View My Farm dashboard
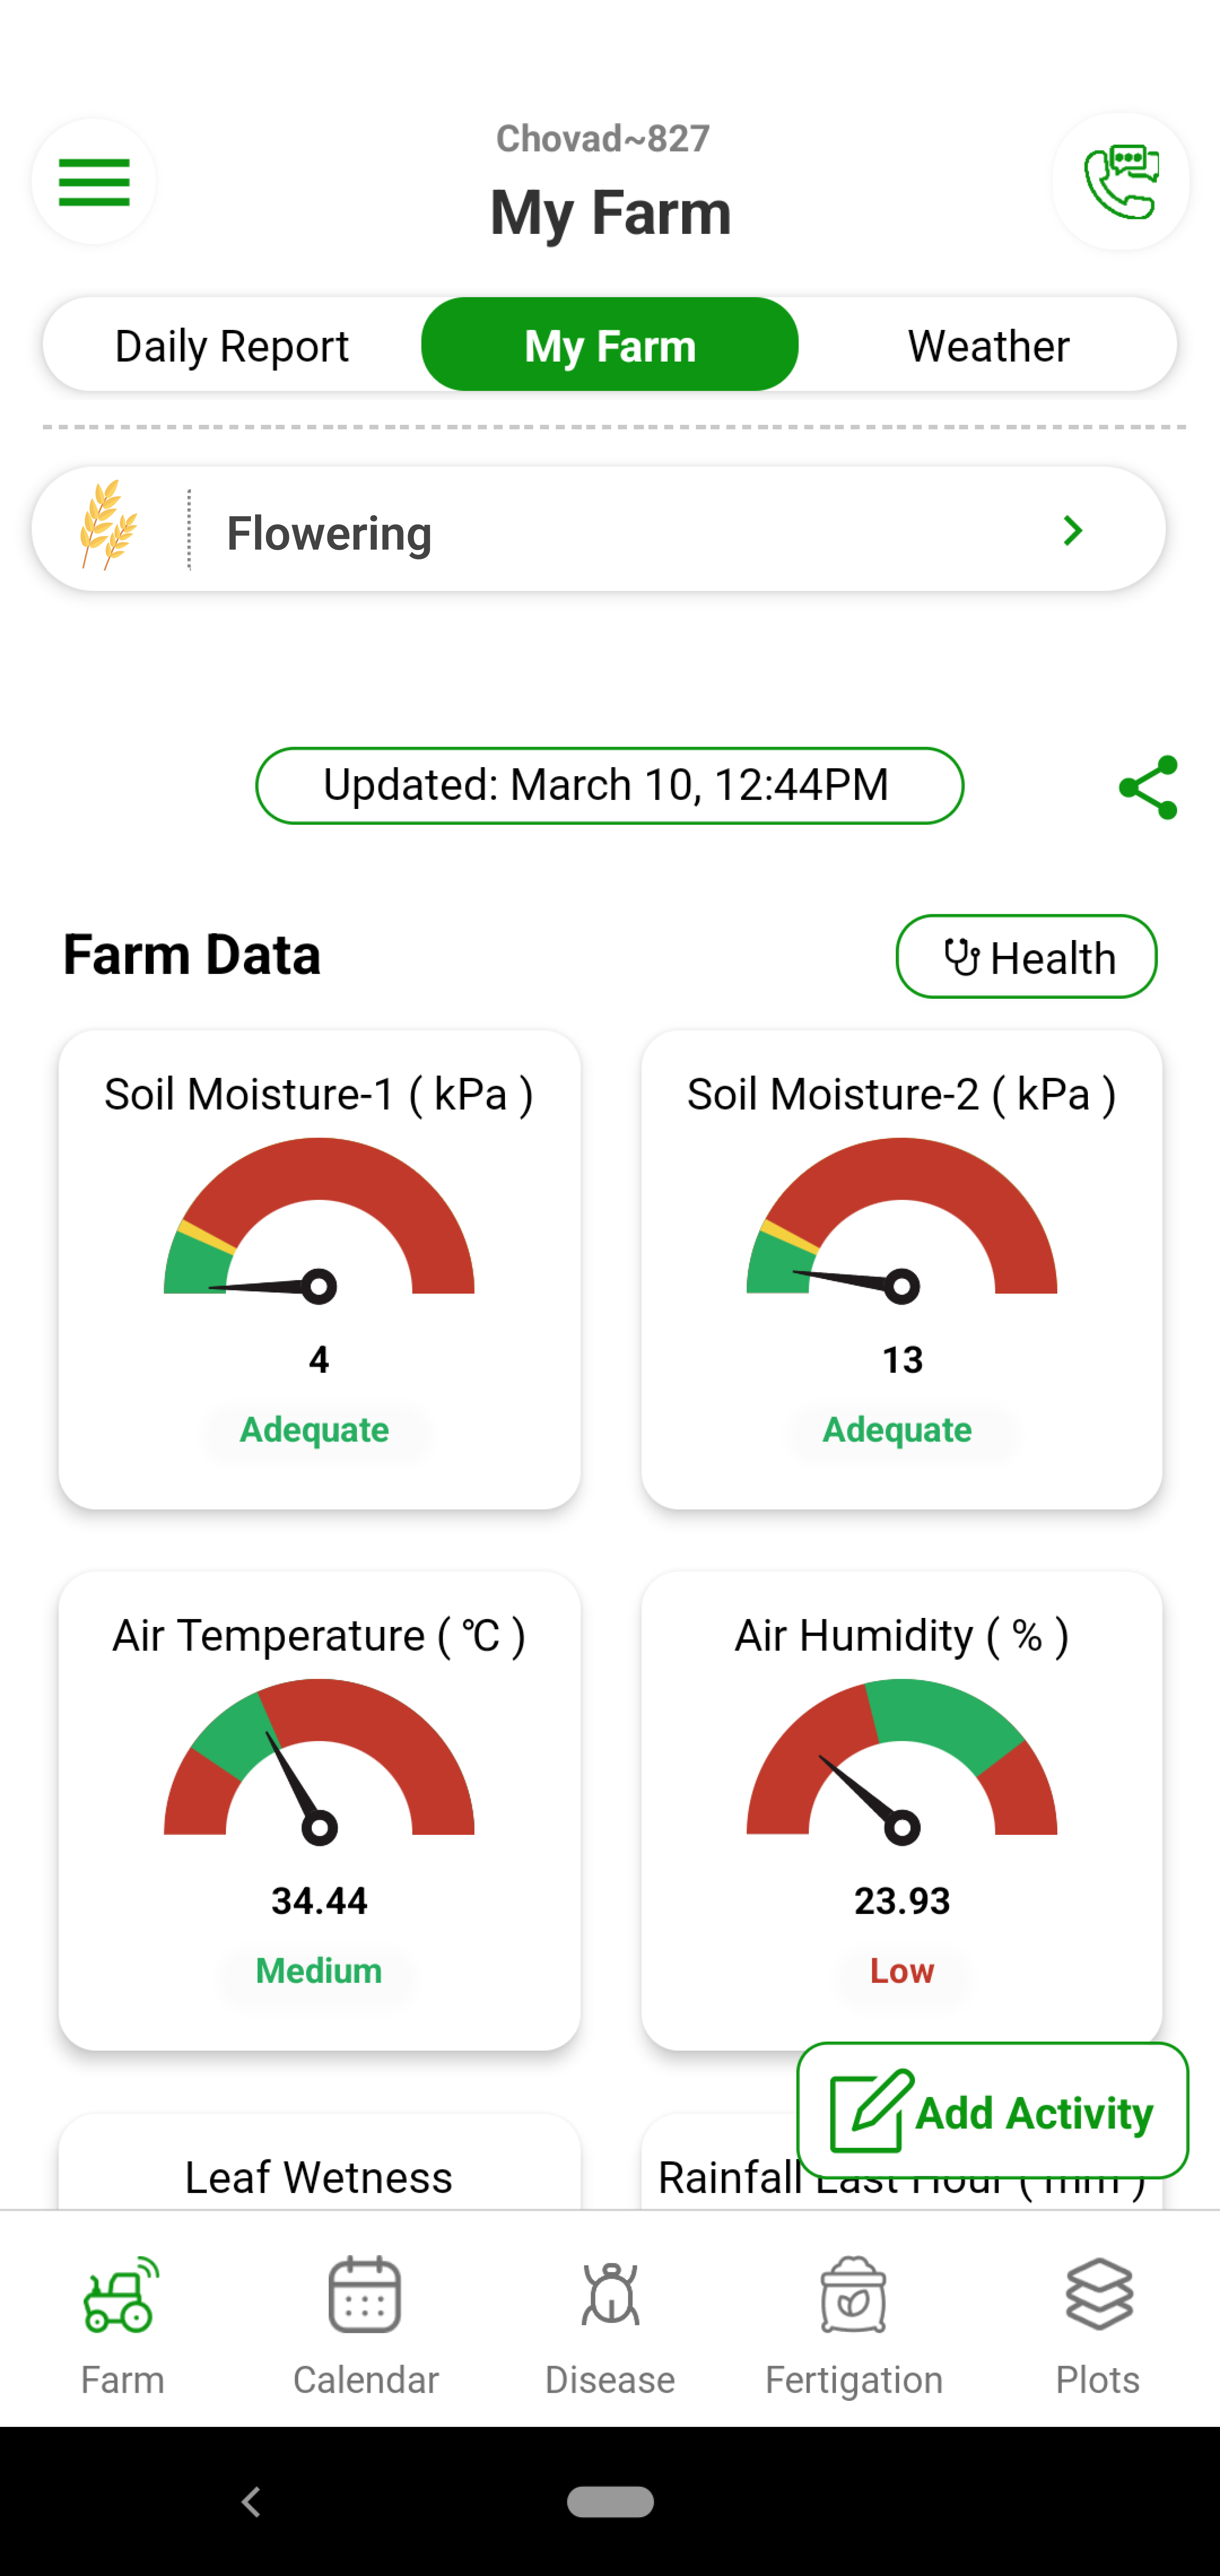Screen dimensions: 1220x2576 pos(609,345)
